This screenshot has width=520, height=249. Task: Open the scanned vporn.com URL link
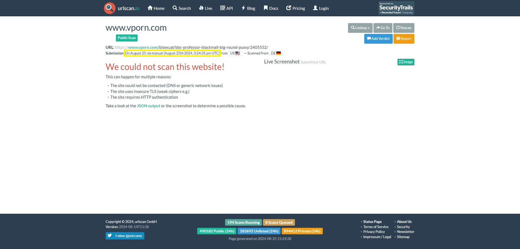pyautogui.click(x=192, y=47)
